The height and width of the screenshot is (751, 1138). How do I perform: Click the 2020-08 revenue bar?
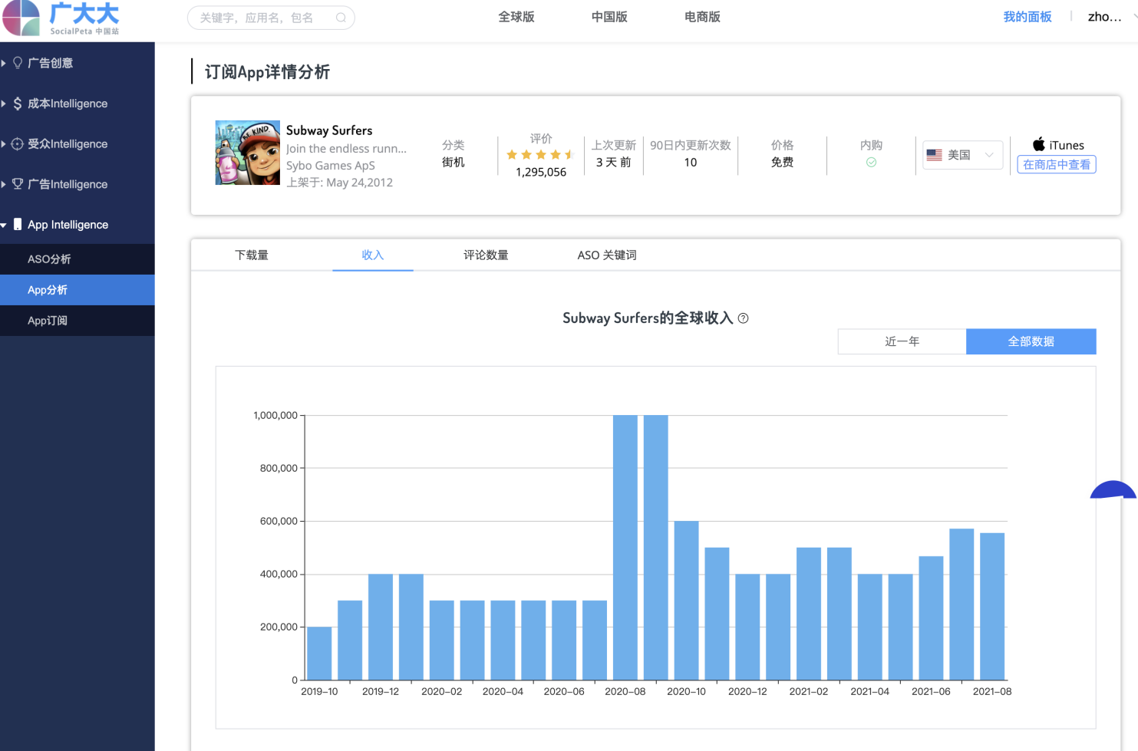625,548
